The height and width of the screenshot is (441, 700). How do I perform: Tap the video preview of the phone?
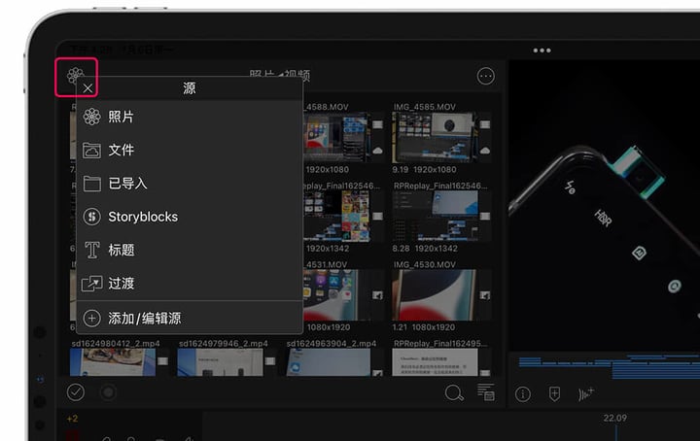pyautogui.click(x=605, y=205)
